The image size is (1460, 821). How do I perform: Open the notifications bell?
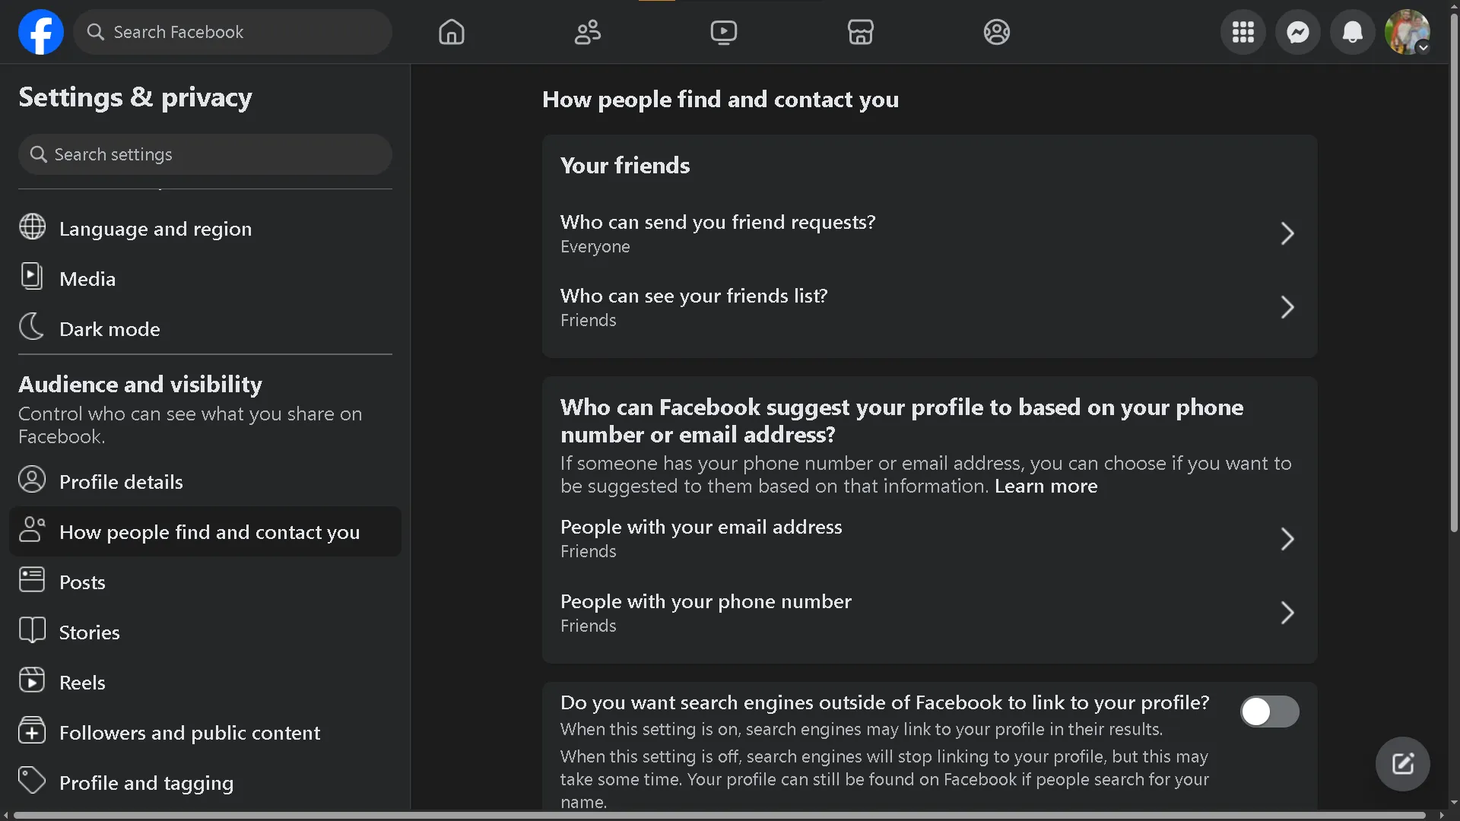point(1353,32)
